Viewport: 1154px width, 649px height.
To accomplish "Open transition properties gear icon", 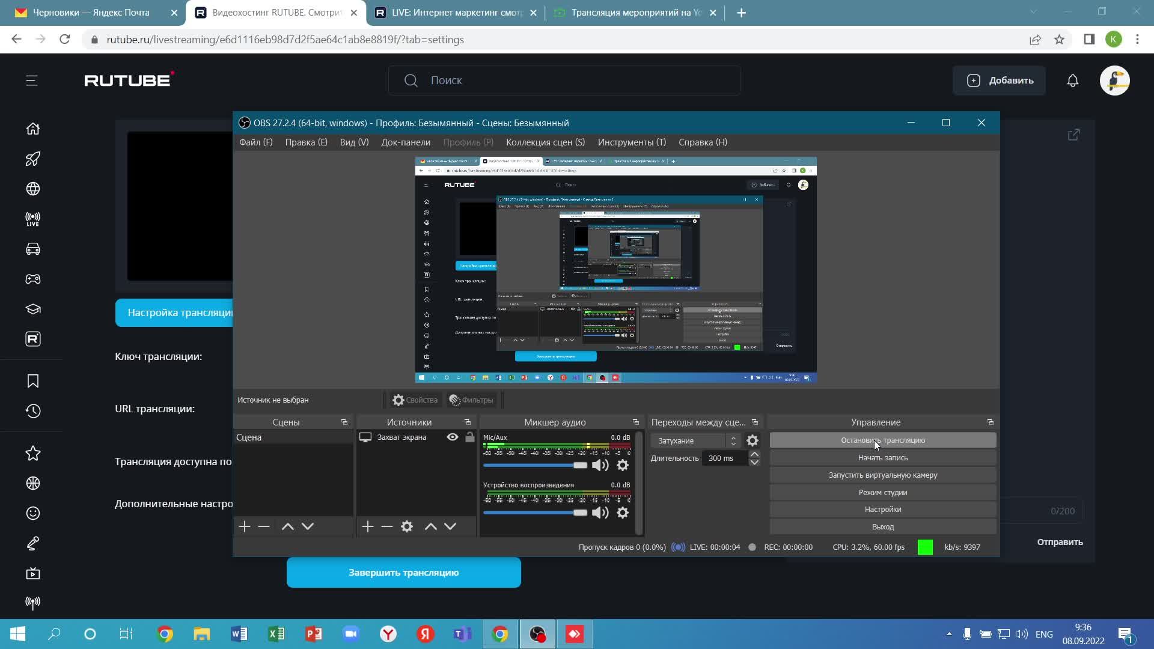I will 752,441.
